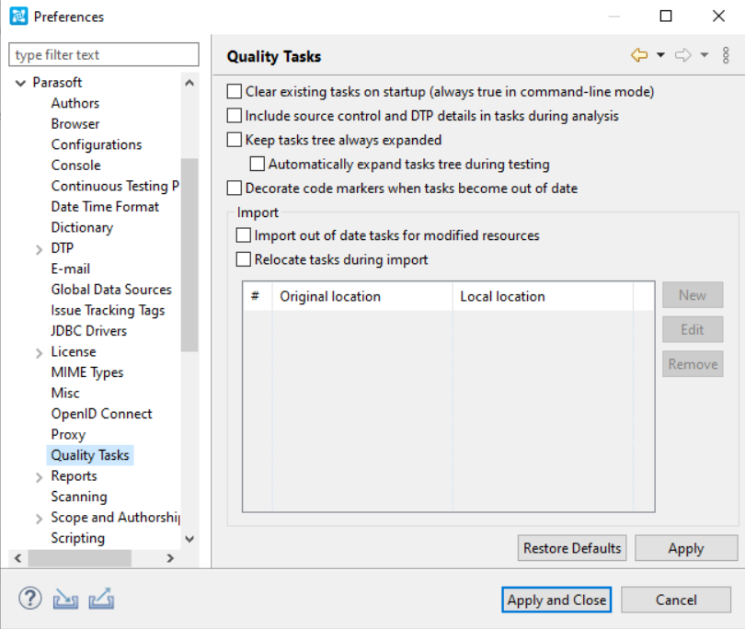Click the Restore Defaults button
This screenshot has height=629, width=745.
point(572,548)
